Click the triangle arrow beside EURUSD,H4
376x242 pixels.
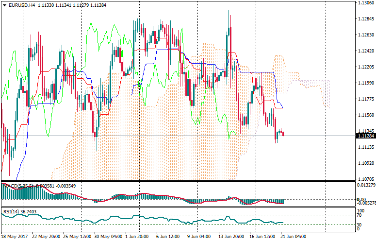(4, 5)
